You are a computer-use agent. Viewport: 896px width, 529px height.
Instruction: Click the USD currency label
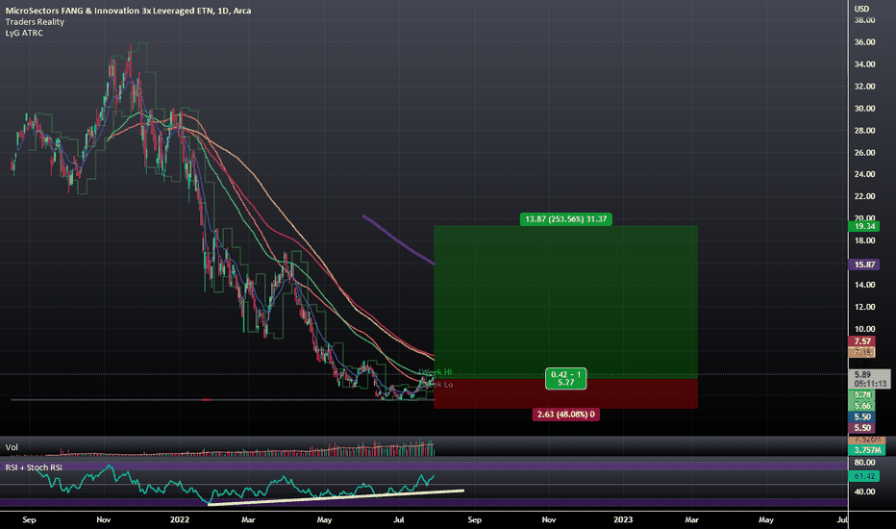coord(861,9)
